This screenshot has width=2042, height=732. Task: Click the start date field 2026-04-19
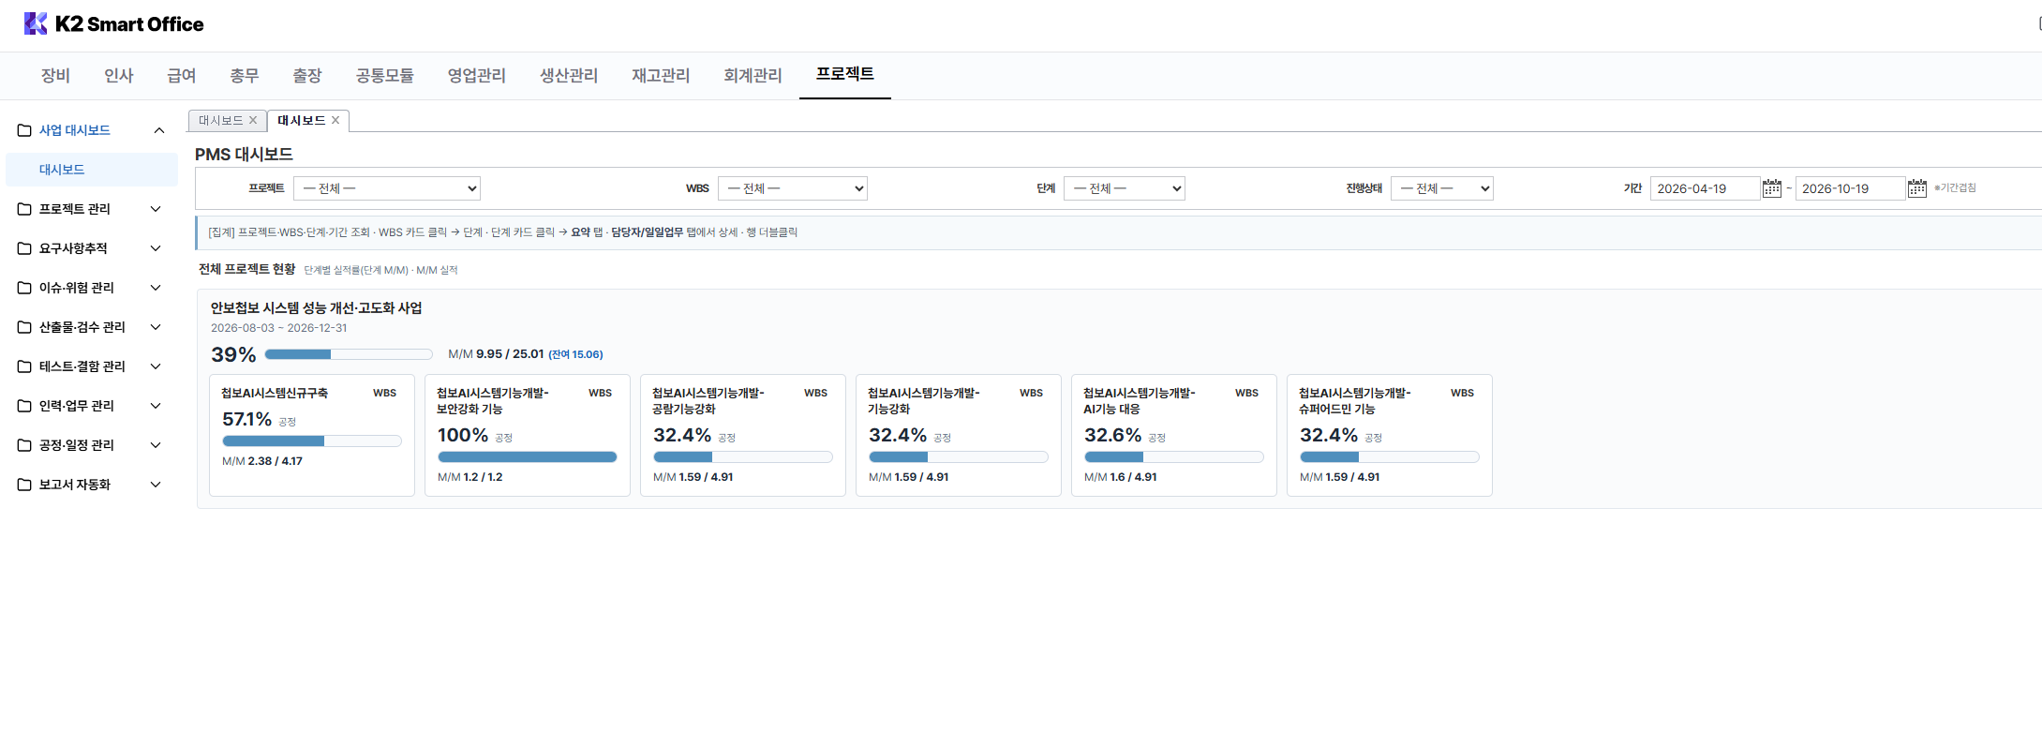[x=1705, y=188]
